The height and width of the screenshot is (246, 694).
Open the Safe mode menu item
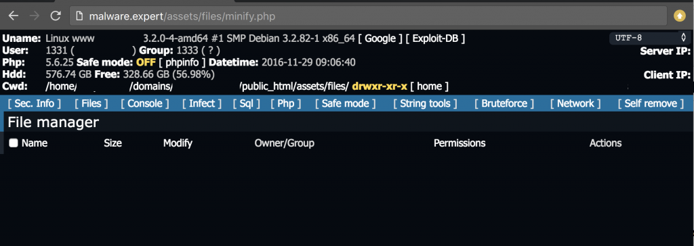coord(345,104)
